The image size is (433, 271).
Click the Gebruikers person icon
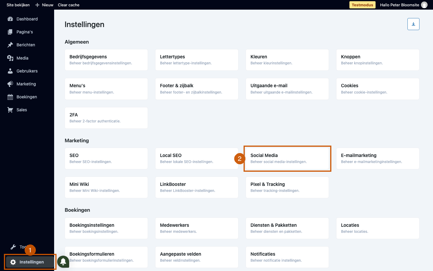(x=10, y=71)
